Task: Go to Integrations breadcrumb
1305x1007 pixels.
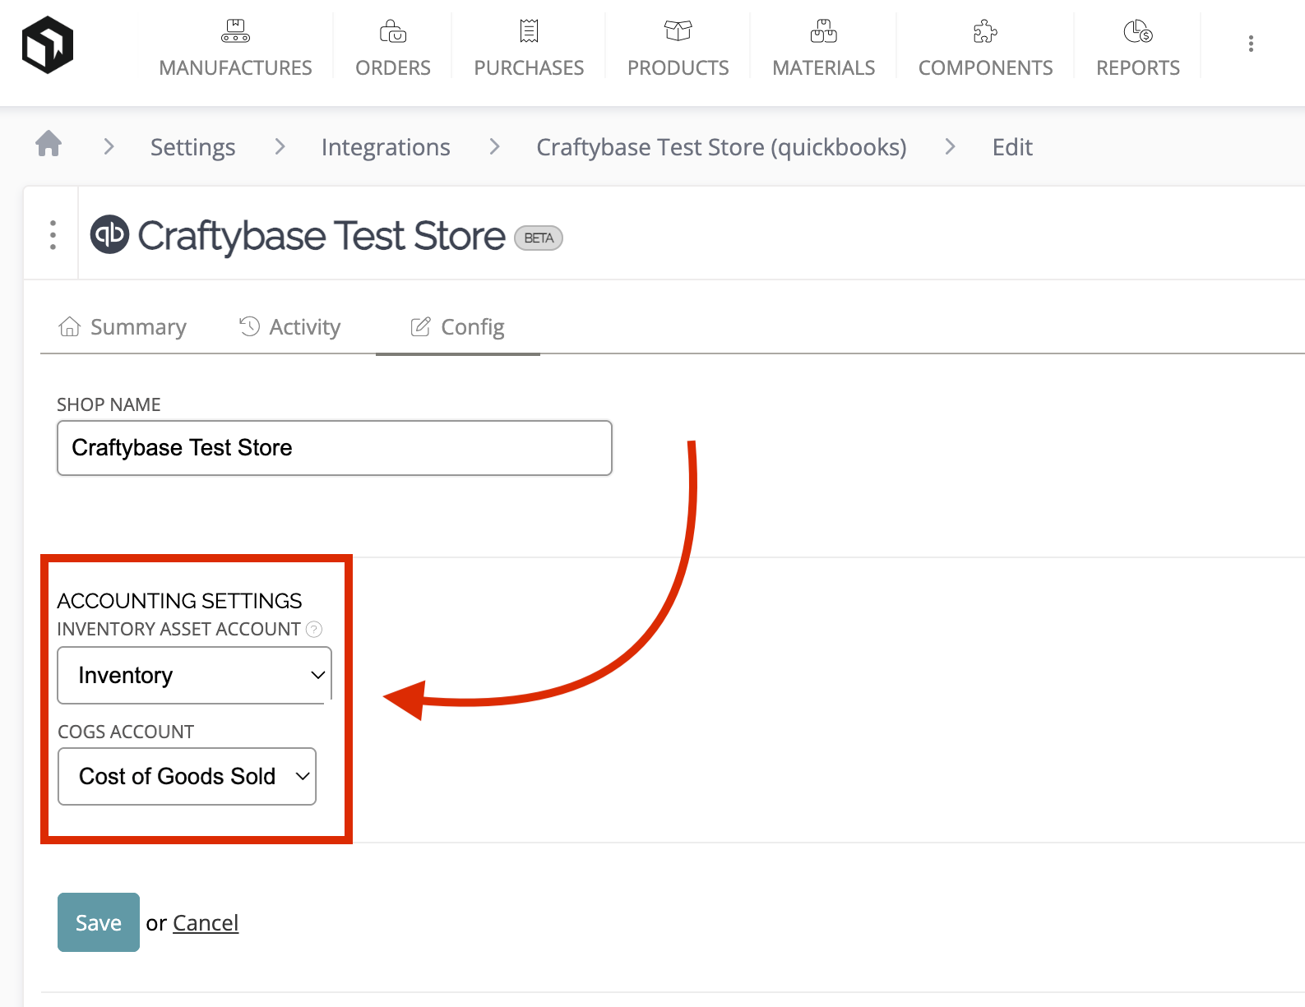Action: pyautogui.click(x=386, y=147)
